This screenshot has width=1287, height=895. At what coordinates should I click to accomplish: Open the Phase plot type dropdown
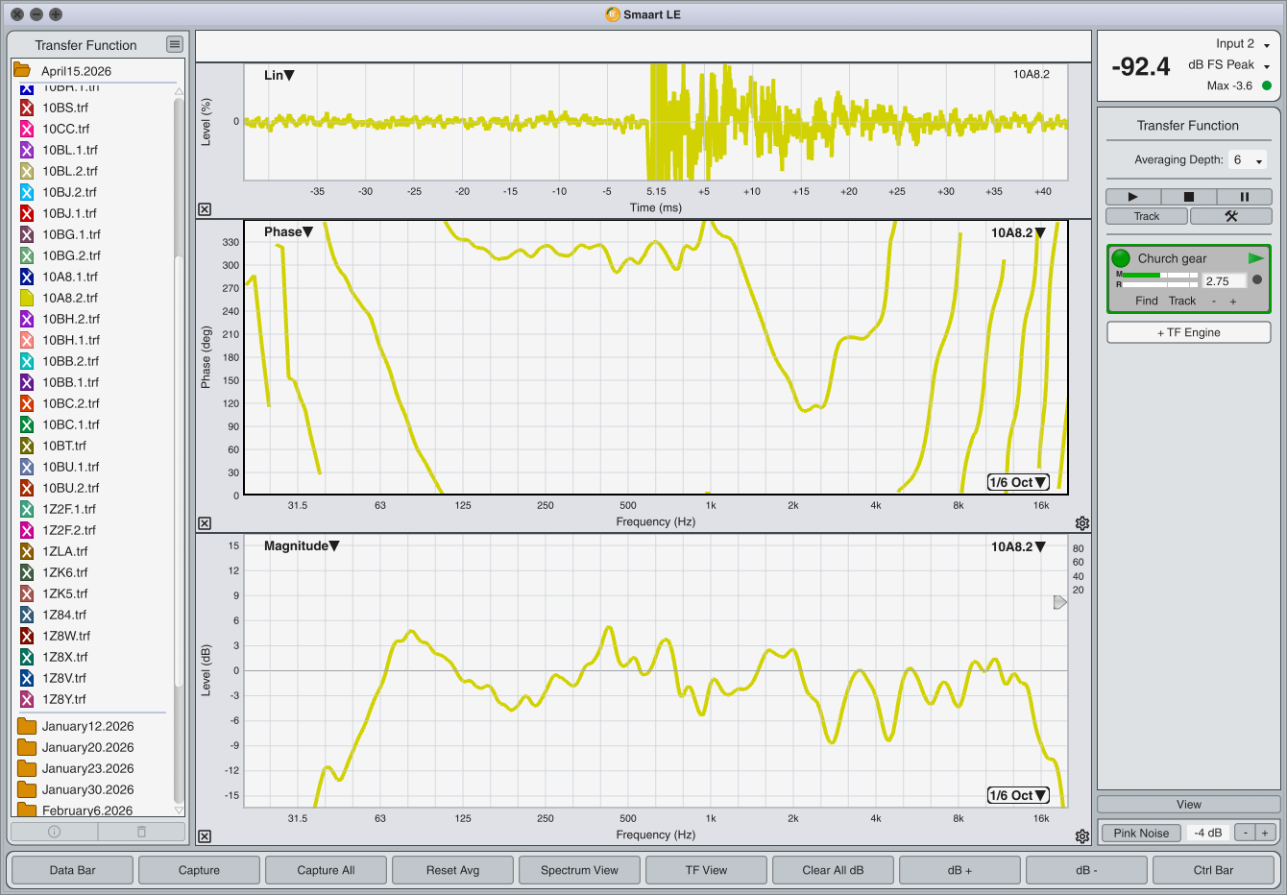289,231
